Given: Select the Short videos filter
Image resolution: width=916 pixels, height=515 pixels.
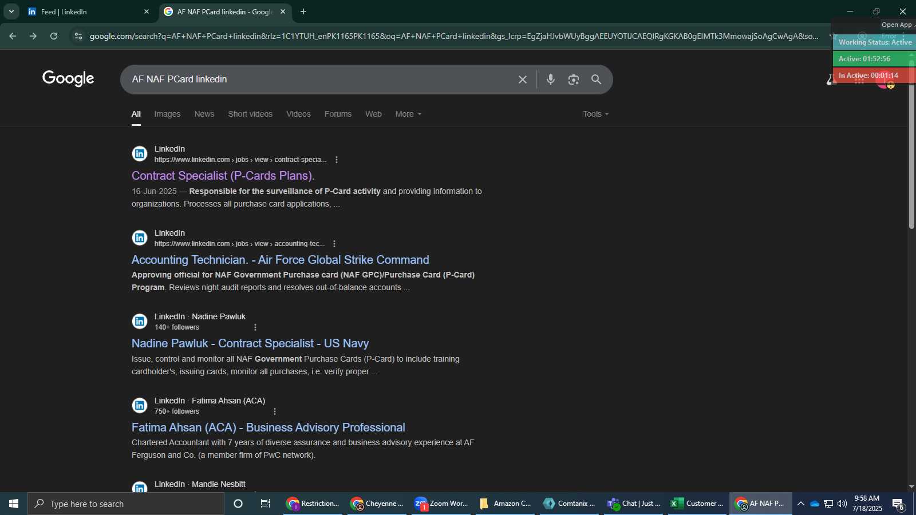Looking at the screenshot, I should (250, 114).
